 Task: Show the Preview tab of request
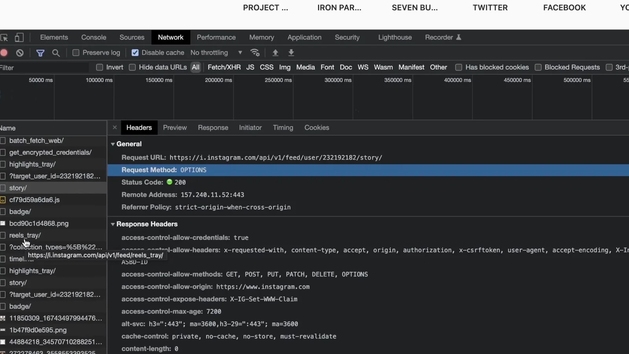pyautogui.click(x=175, y=127)
